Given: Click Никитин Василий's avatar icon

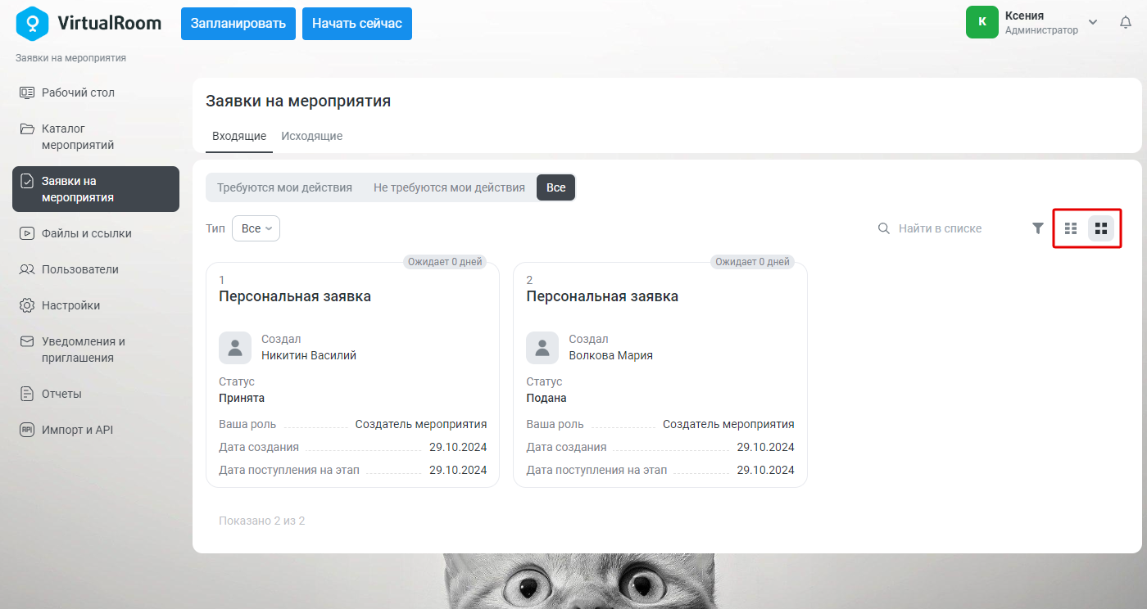Looking at the screenshot, I should point(235,347).
